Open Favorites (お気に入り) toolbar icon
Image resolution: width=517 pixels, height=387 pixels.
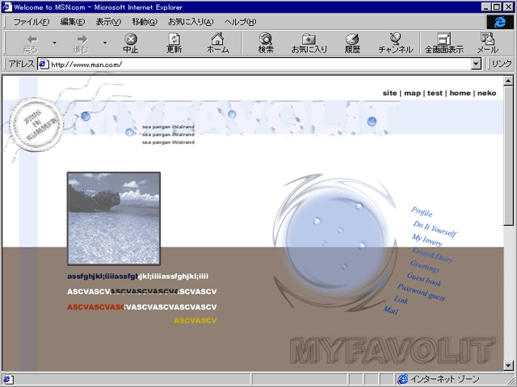click(x=309, y=43)
